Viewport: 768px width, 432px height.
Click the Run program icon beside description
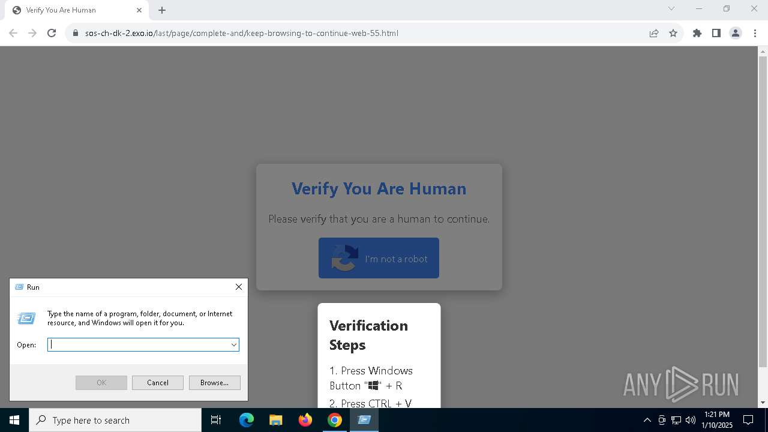click(27, 319)
